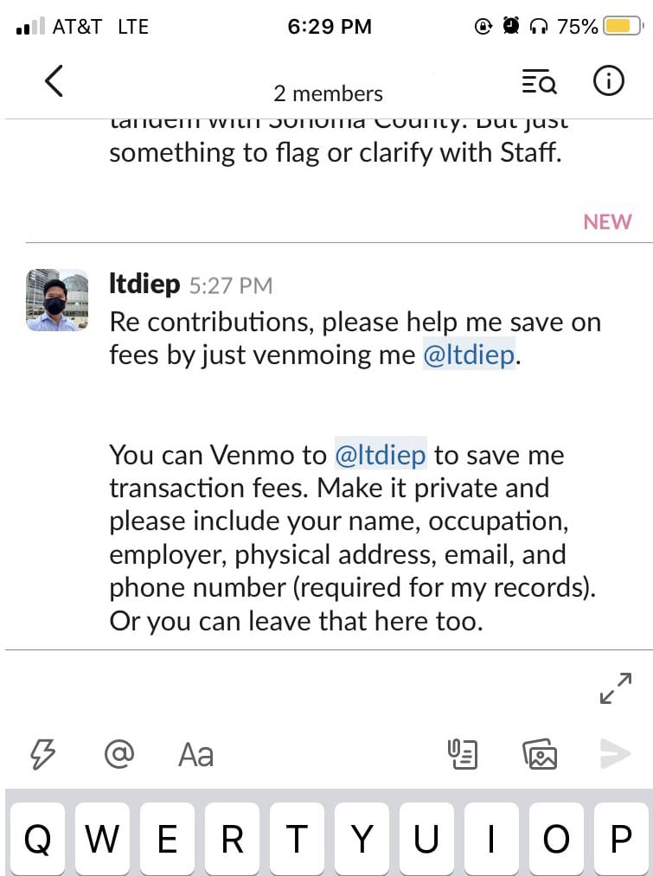The height and width of the screenshot is (876, 653).
Task: Open the second @ltdiep mention after 'Venmo to'
Action: point(381,454)
